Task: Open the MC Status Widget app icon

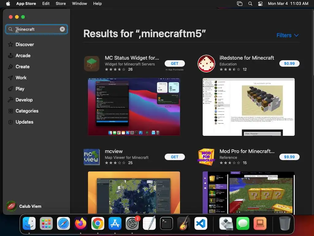Action: pyautogui.click(x=92, y=64)
